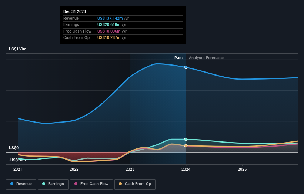Screen dimensions: 304x194
Task: Click the Cash From Op label in tooltip
Action: click(x=77, y=38)
